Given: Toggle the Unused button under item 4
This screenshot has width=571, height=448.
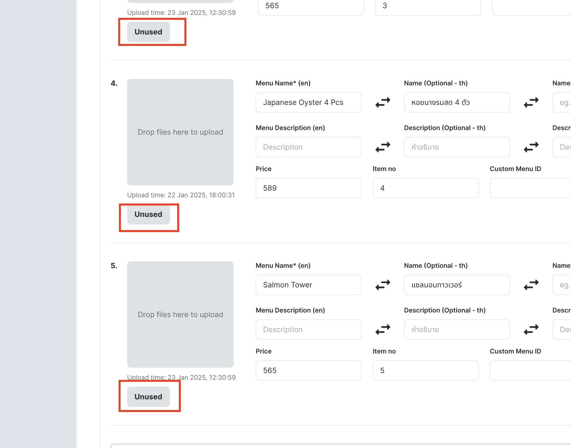Looking at the screenshot, I should tap(148, 214).
